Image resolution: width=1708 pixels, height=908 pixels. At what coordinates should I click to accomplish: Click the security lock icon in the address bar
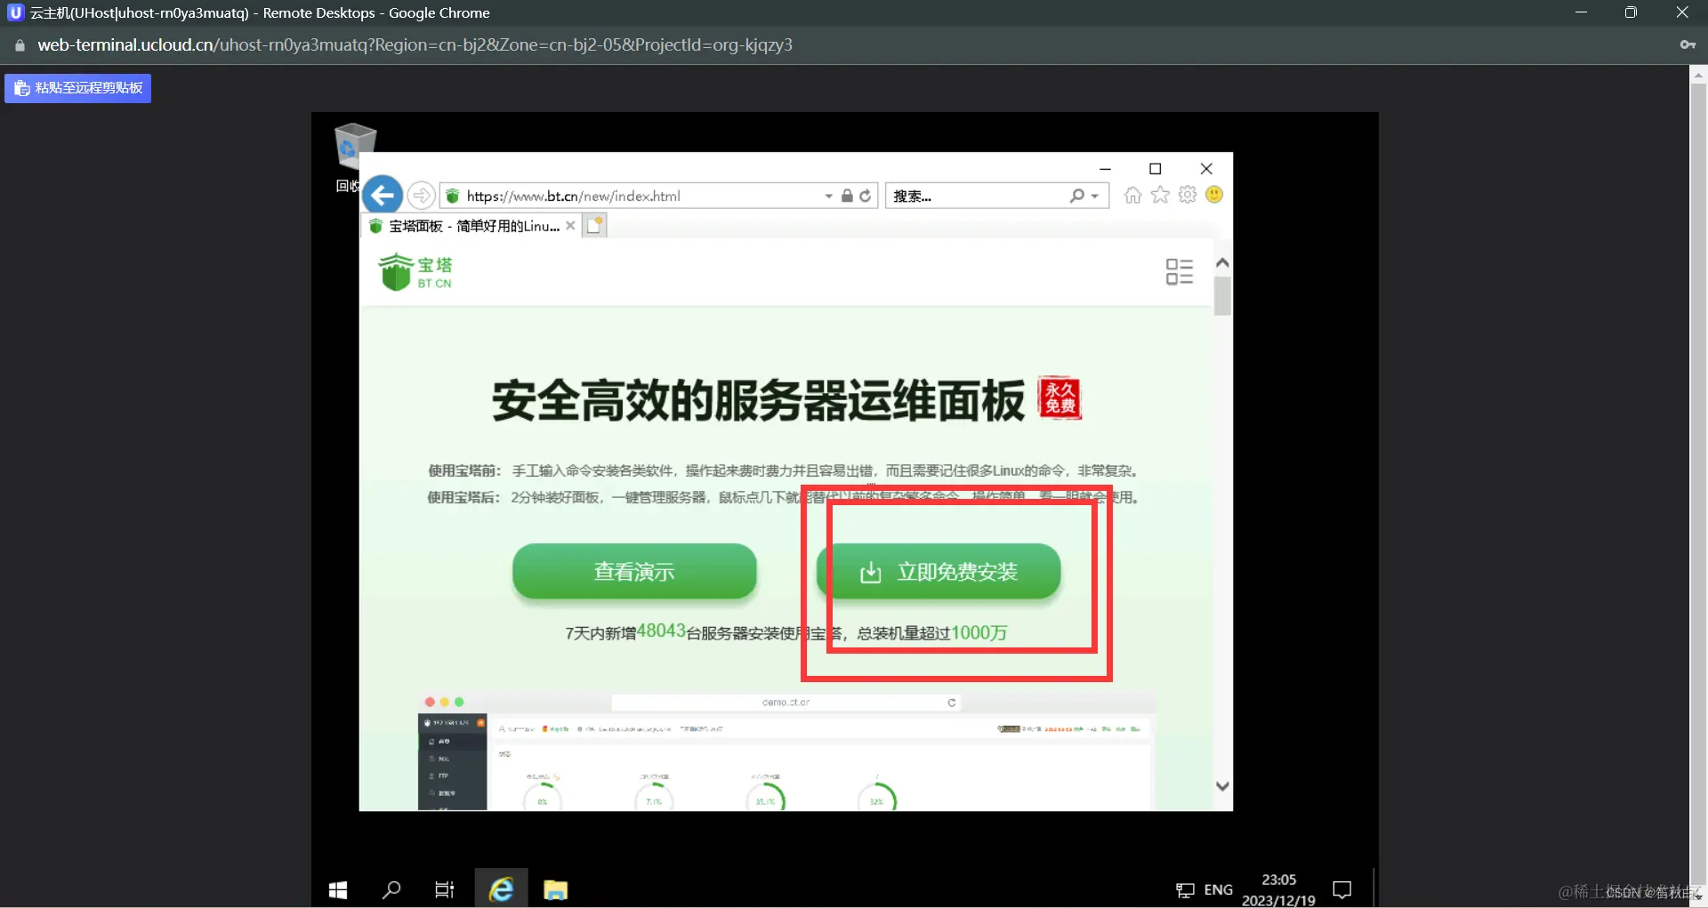847,196
